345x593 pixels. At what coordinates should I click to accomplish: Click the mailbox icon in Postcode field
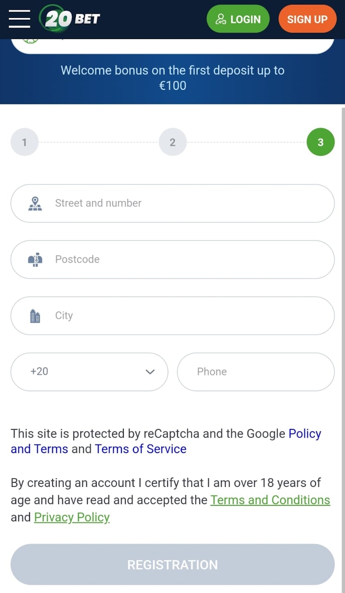[35, 260]
